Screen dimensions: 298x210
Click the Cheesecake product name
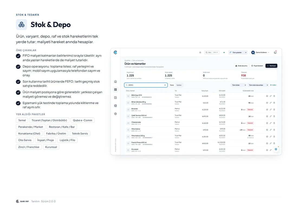[x=136, y=122]
